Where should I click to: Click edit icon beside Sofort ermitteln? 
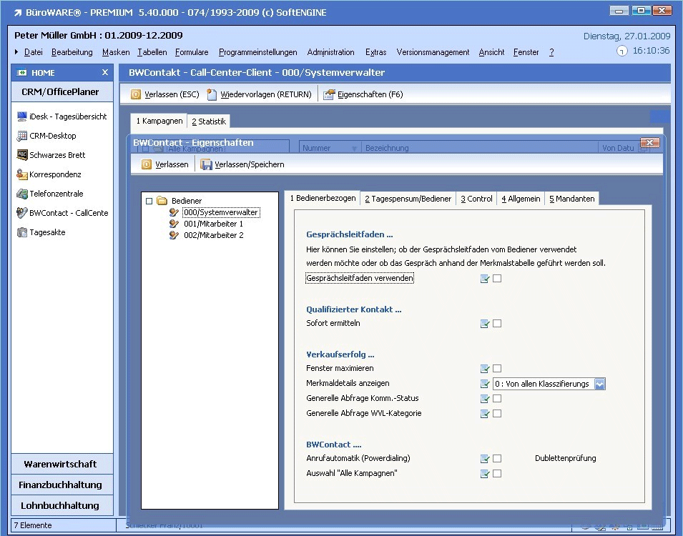[485, 324]
